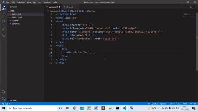The image size is (198, 111).
Task: Click the ENG language indicator
Action: pyautogui.click(x=178, y=108)
